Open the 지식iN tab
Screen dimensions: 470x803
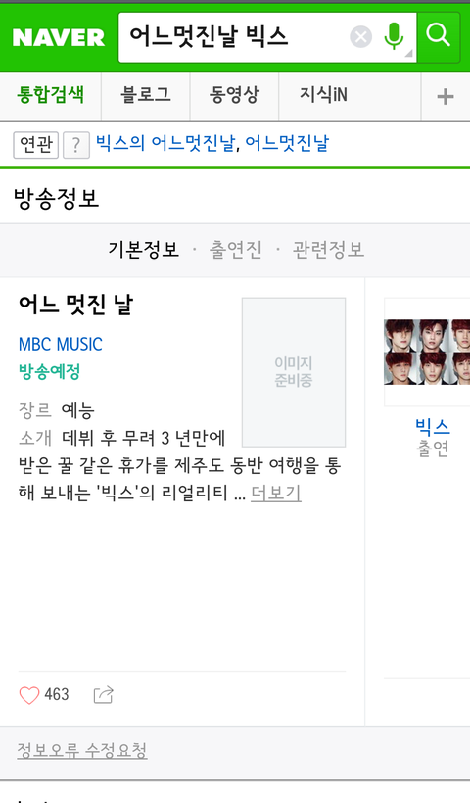coord(323,95)
